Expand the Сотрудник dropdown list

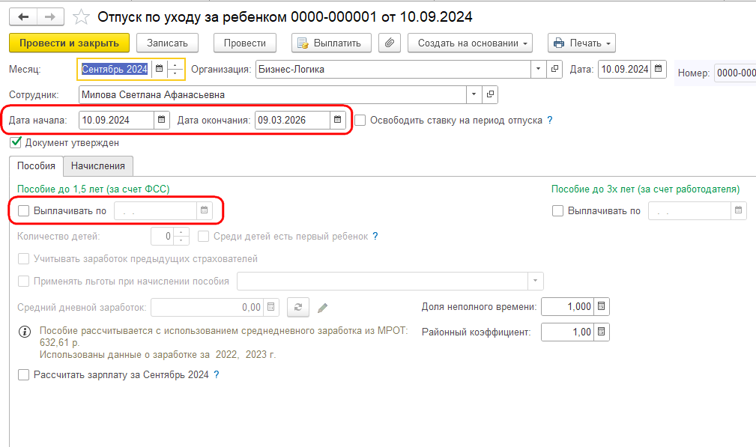[474, 95]
